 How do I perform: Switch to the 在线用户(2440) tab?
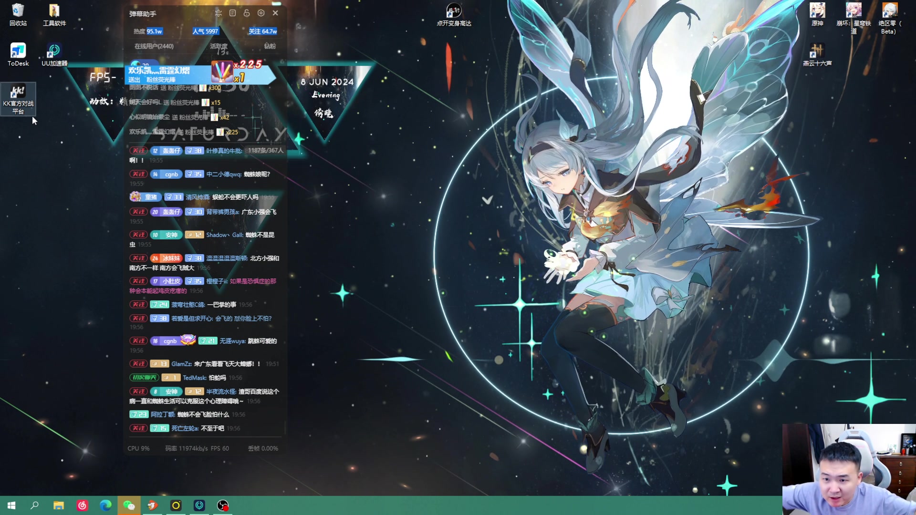click(154, 46)
